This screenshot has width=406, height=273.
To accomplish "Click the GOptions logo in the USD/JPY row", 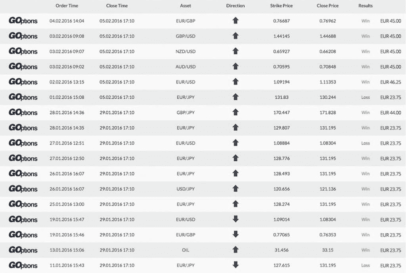I will pyautogui.click(x=23, y=189).
